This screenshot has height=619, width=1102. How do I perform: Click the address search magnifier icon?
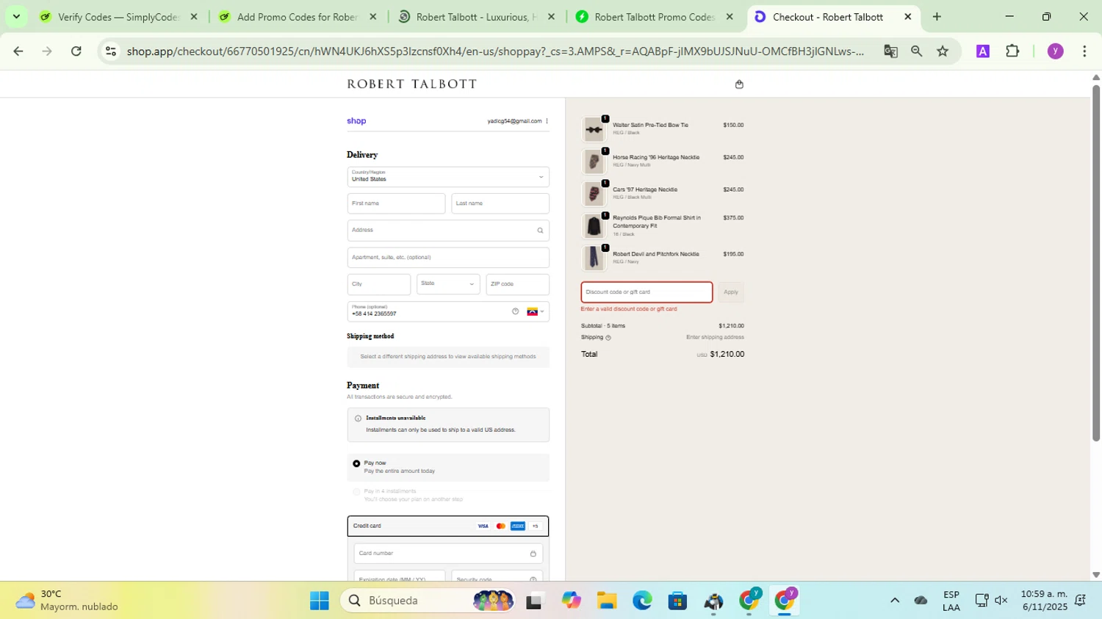tap(540, 231)
